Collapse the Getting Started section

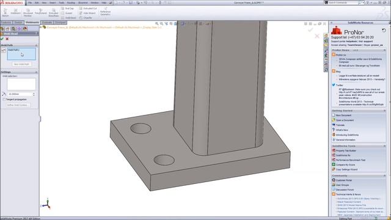[384, 111]
